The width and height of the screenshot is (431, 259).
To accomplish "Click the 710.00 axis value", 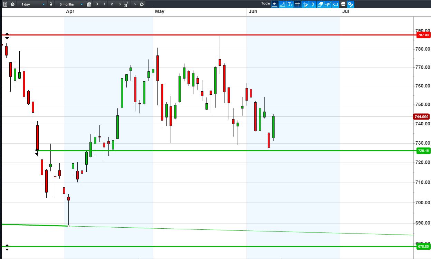I will tap(423, 182).
